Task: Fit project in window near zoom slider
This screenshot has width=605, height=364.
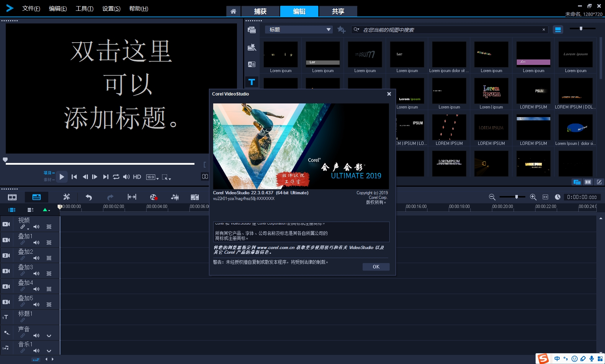Action: [545, 197]
